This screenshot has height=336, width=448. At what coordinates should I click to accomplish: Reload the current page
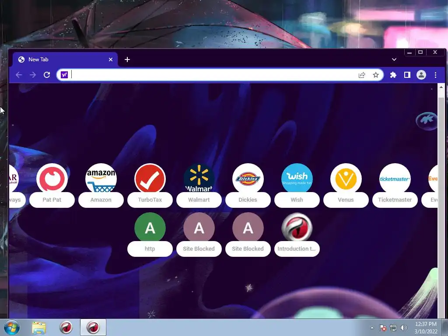[x=47, y=75]
